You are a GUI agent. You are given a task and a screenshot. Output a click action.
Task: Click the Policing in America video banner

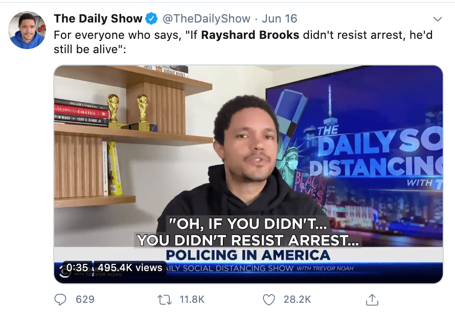tap(248, 255)
